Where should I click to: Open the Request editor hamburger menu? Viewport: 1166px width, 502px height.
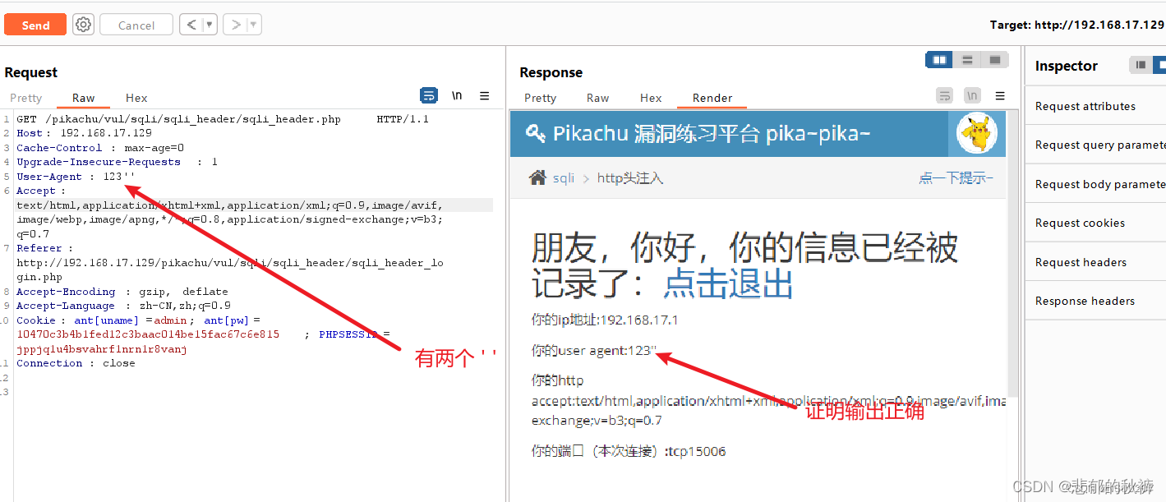coord(484,95)
